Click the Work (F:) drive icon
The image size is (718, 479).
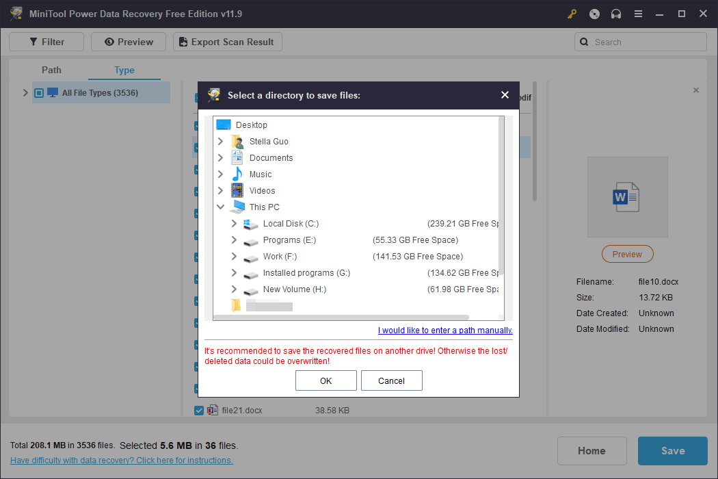click(x=250, y=257)
